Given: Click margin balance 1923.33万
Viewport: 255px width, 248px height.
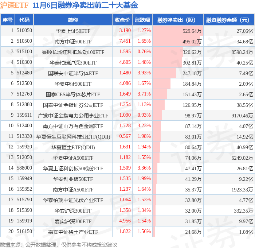Looking at the screenshot, I should pyautogui.click(x=242, y=190).
